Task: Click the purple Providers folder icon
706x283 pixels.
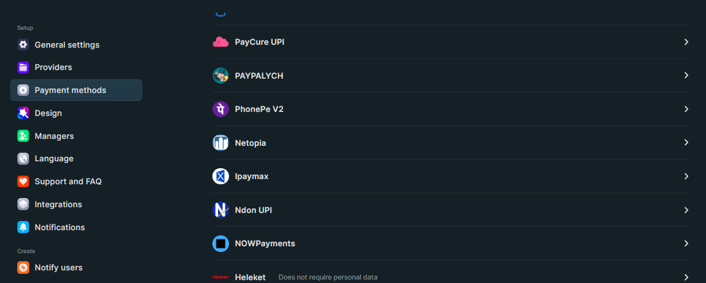Action: pyautogui.click(x=23, y=67)
